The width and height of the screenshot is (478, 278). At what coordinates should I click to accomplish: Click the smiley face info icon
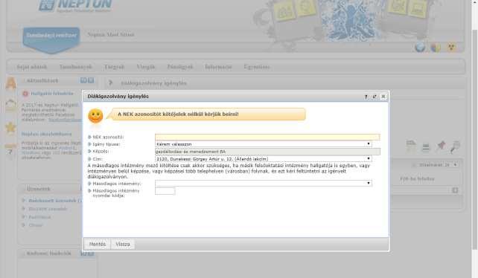point(95,116)
